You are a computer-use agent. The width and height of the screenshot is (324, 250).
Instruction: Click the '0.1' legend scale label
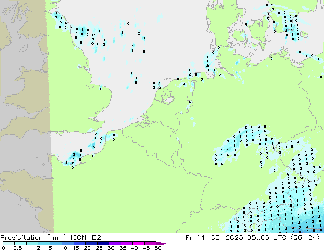pos(6,248)
